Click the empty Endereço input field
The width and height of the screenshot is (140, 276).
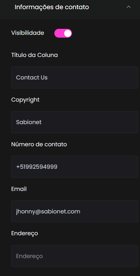(x=75, y=256)
